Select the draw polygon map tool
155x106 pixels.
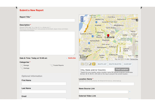click(82, 64)
